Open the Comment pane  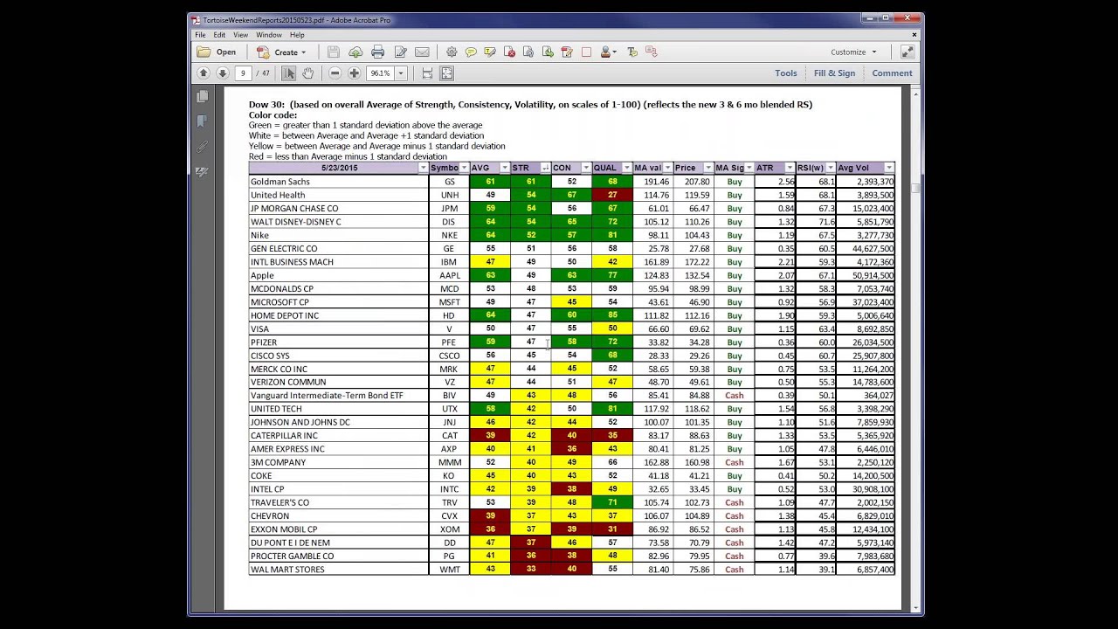pos(892,73)
